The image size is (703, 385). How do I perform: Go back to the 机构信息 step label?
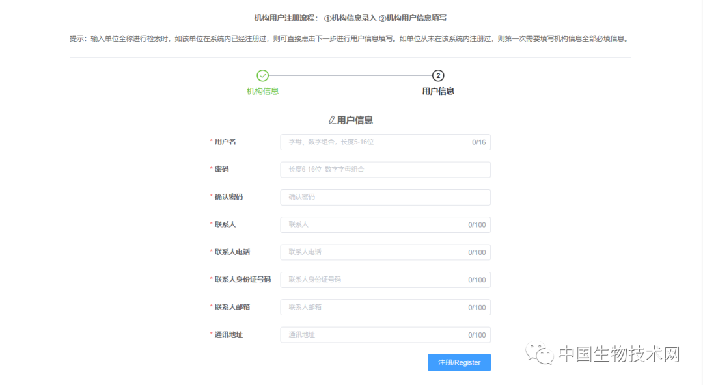click(263, 92)
